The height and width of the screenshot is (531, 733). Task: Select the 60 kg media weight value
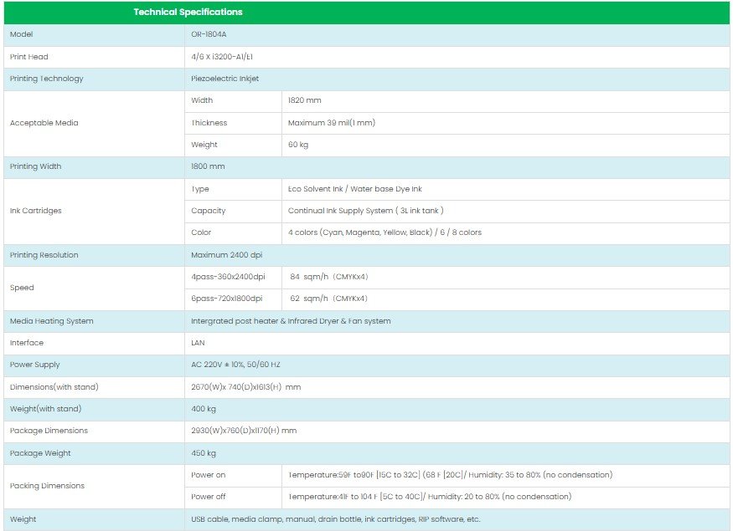(x=298, y=145)
